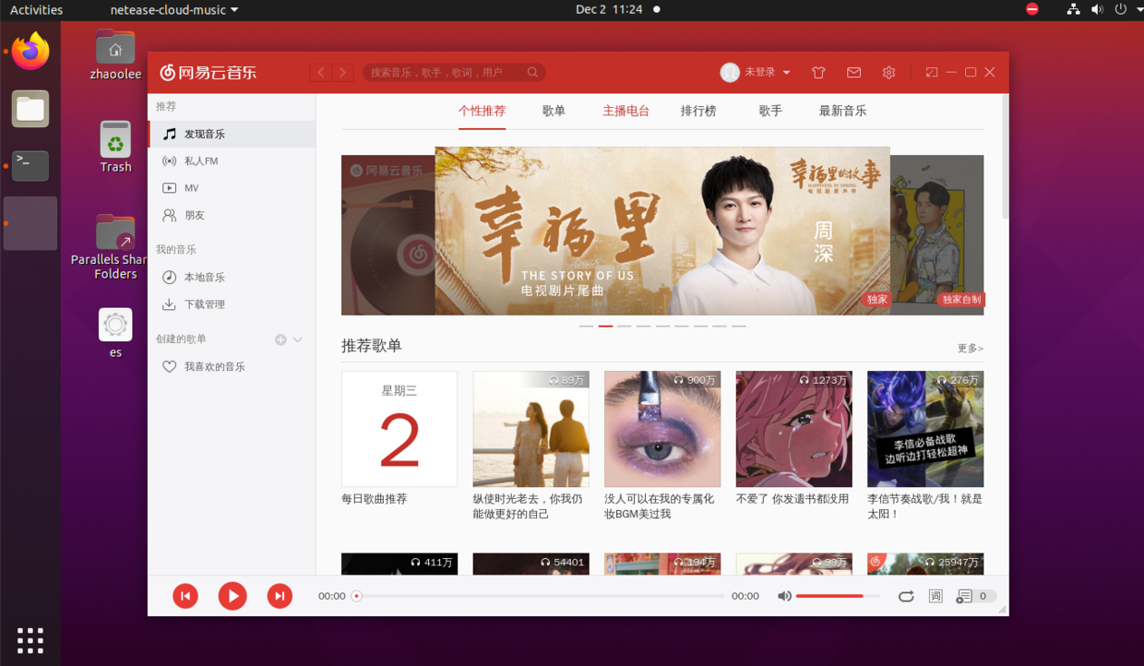Create a new playlist with the plus icon

[280, 339]
